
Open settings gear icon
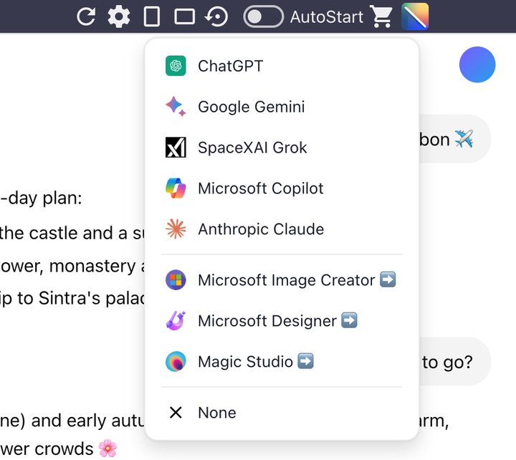pyautogui.click(x=119, y=16)
